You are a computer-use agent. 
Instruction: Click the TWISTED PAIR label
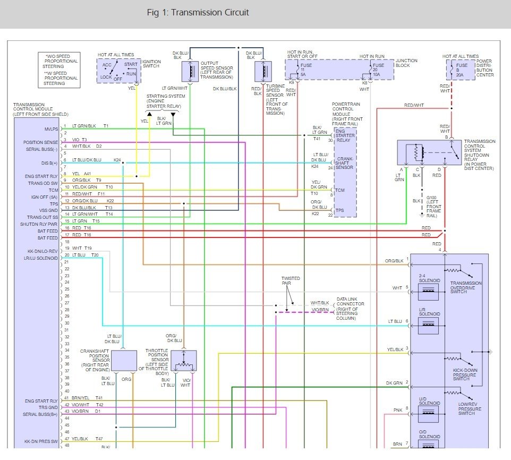(x=291, y=280)
